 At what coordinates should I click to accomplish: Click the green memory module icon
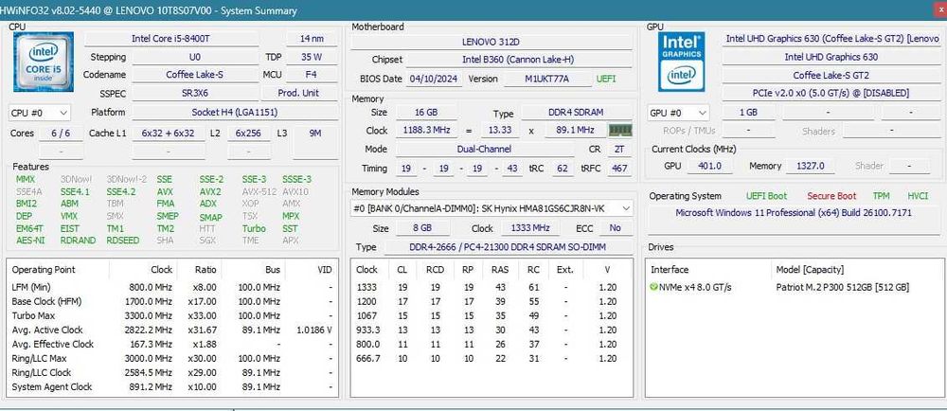click(x=619, y=131)
